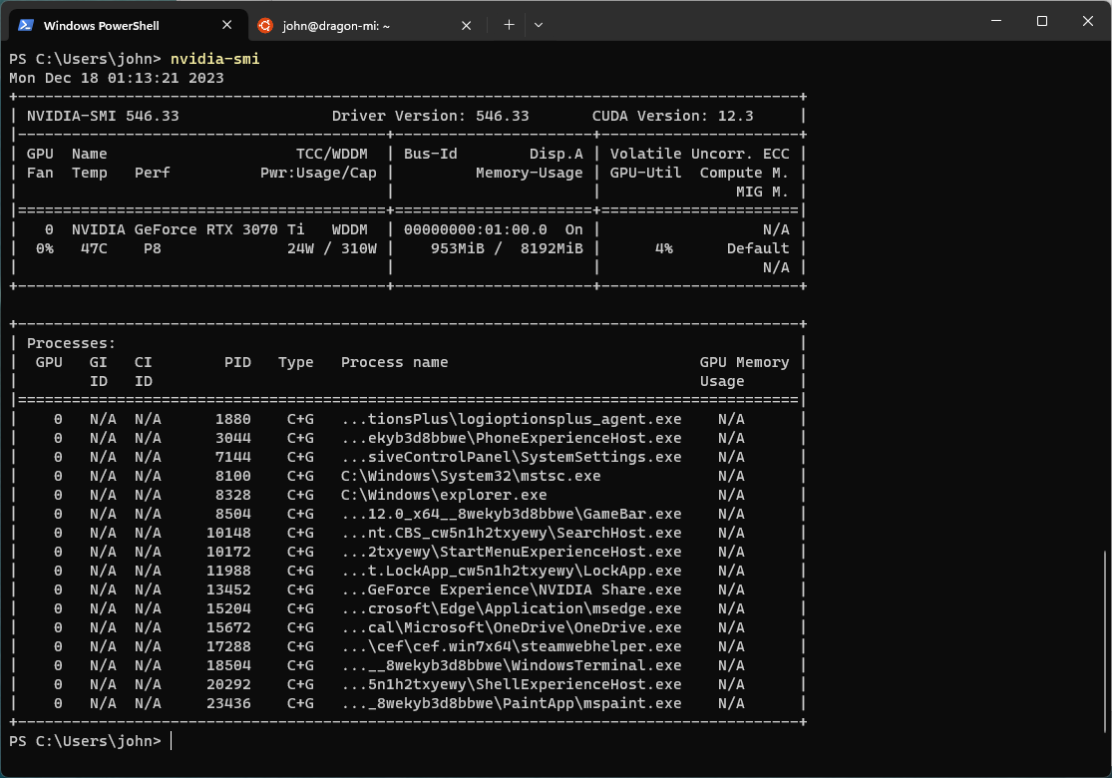The image size is (1112, 778).
Task: Expand the terminal profiles dropdown chevron
Action: tap(539, 25)
